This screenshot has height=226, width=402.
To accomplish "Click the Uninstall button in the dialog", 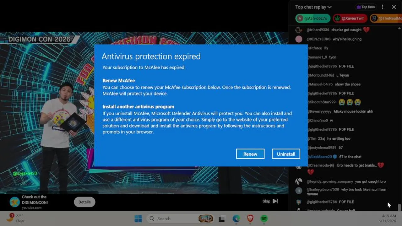I will 286,154.
